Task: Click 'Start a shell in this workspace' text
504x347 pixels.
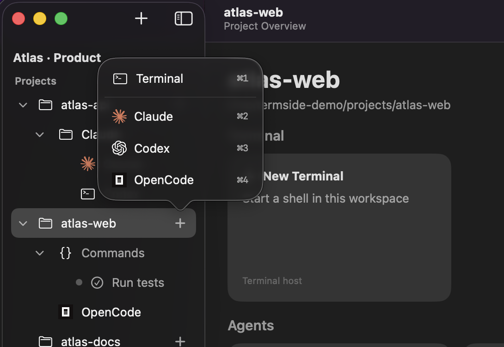Action: [326, 198]
